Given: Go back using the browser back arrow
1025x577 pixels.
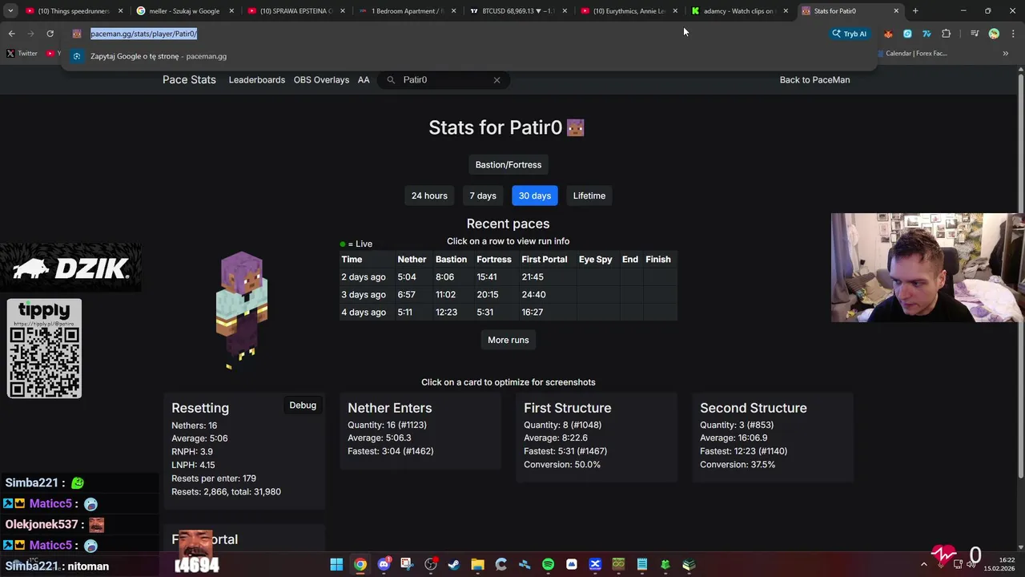Looking at the screenshot, I should tap(11, 34).
